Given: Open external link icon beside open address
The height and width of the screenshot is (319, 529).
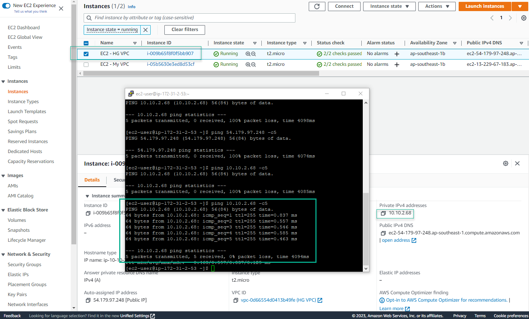Looking at the screenshot, I should 414,240.
